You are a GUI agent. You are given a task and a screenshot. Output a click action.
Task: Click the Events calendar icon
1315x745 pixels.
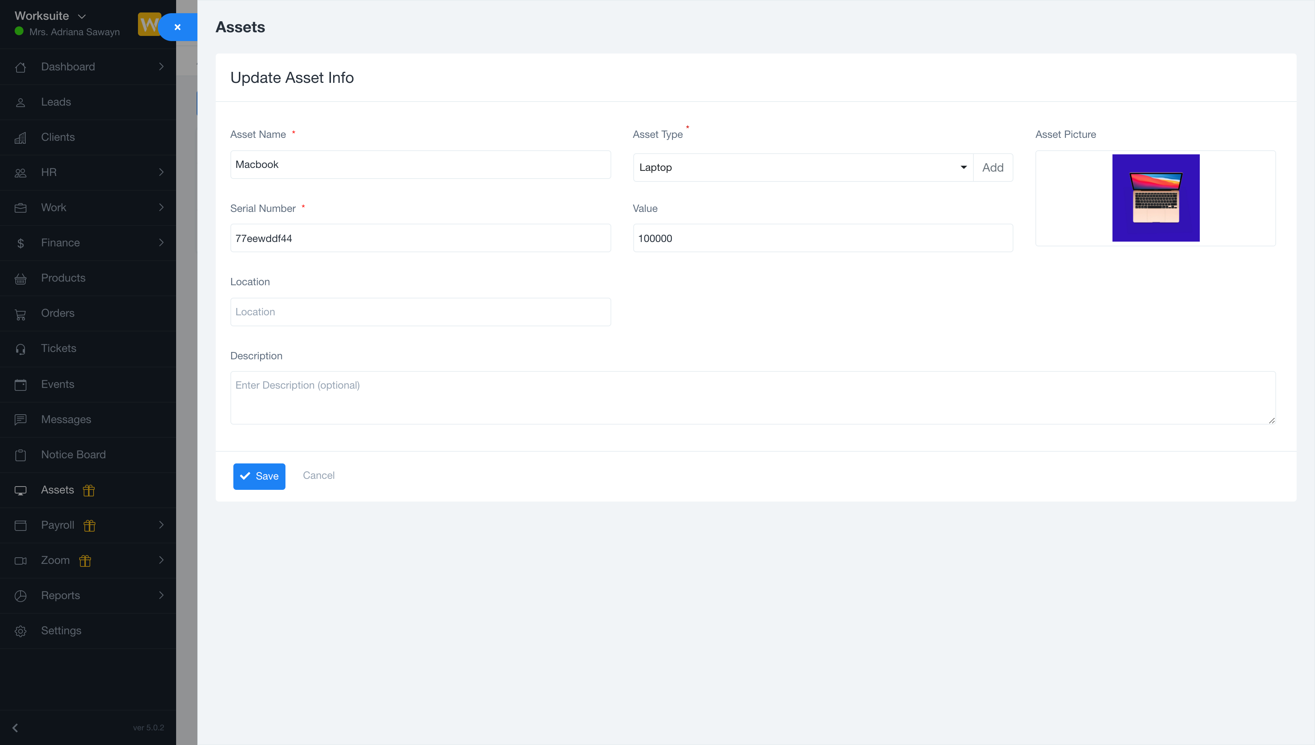[21, 384]
